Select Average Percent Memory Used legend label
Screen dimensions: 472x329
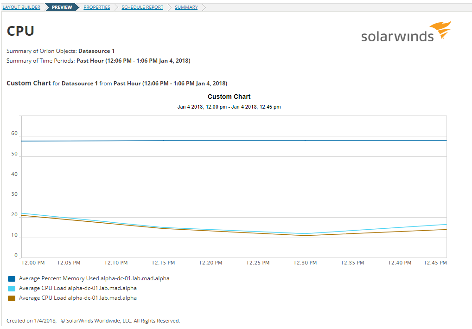click(94, 278)
